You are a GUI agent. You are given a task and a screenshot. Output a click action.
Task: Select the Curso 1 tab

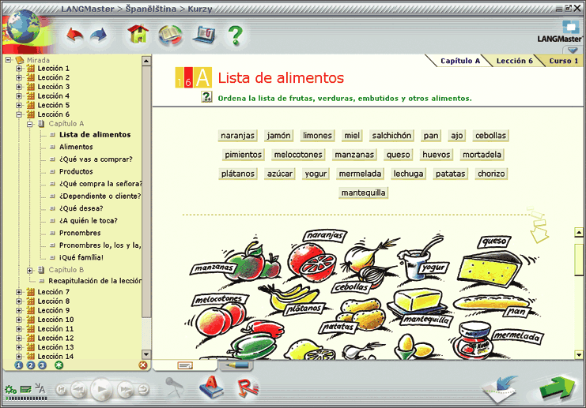click(x=563, y=61)
